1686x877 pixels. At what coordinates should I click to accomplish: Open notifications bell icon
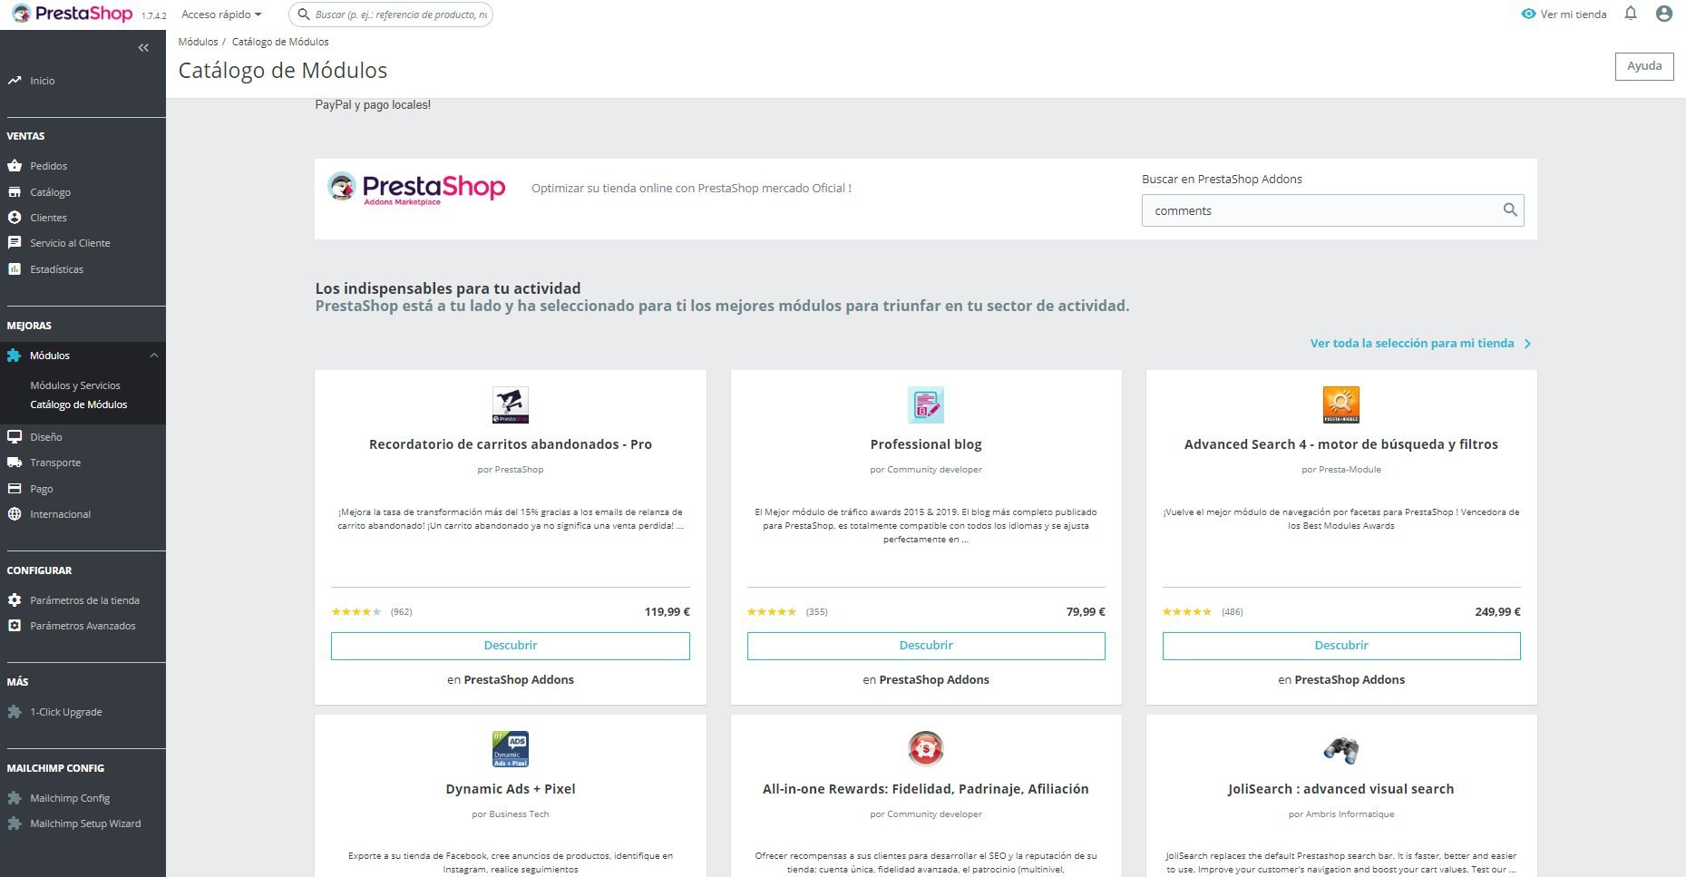(x=1631, y=14)
